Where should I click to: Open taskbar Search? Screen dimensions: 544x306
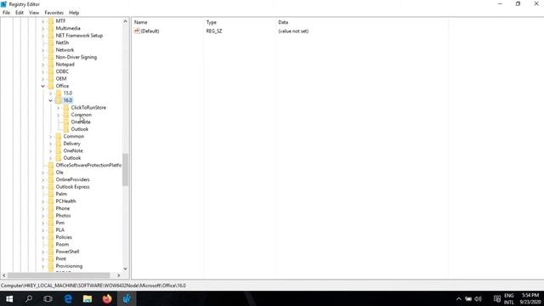click(29, 298)
